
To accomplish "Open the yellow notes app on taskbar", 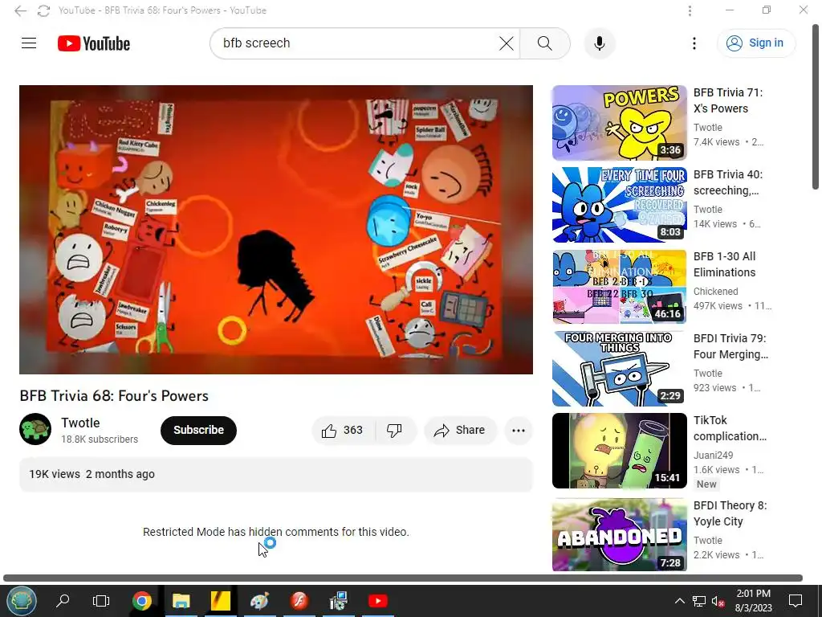I will tap(221, 601).
